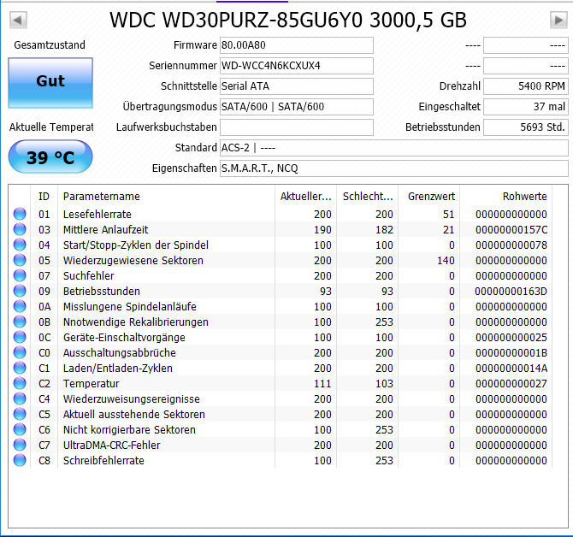Click the Übertragungsmodus field SATA/600
Screen dimensions: 573x537
click(x=297, y=107)
